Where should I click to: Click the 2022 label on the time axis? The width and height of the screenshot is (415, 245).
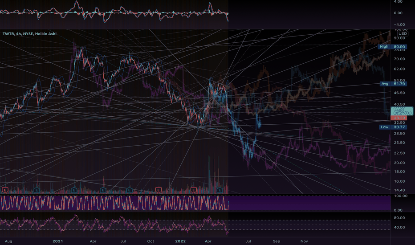point(180,241)
